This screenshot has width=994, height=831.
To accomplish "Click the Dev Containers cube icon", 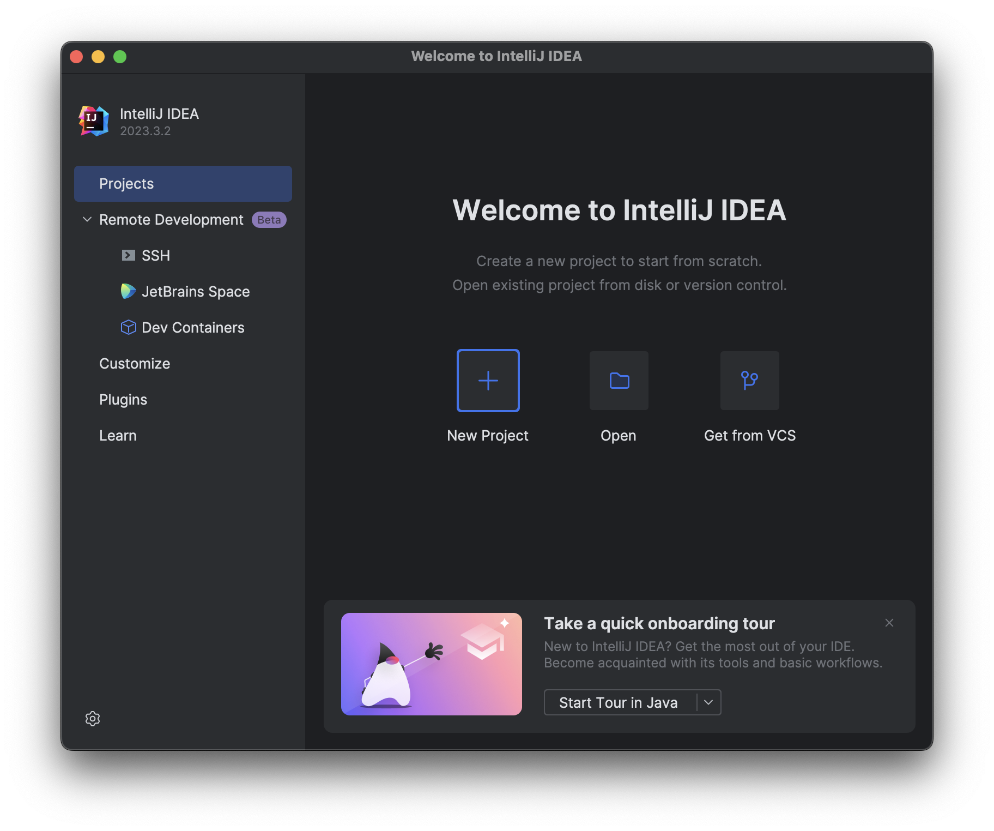I will (x=128, y=327).
